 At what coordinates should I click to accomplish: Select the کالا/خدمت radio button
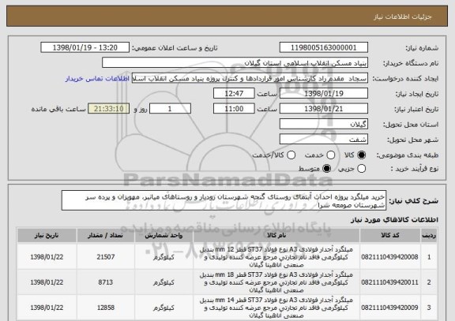(291, 155)
